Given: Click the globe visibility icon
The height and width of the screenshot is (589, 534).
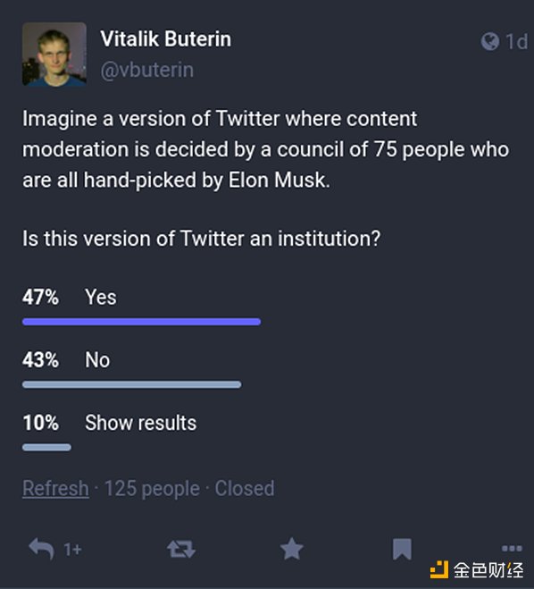Looking at the screenshot, I should 490,41.
